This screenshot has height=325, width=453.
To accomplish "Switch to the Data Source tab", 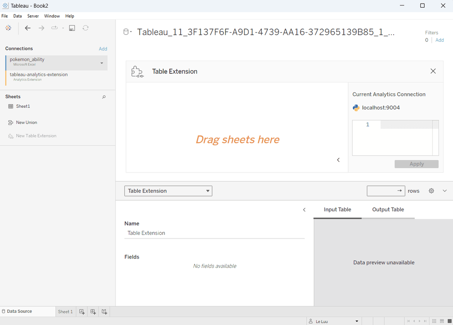I will [x=28, y=311].
